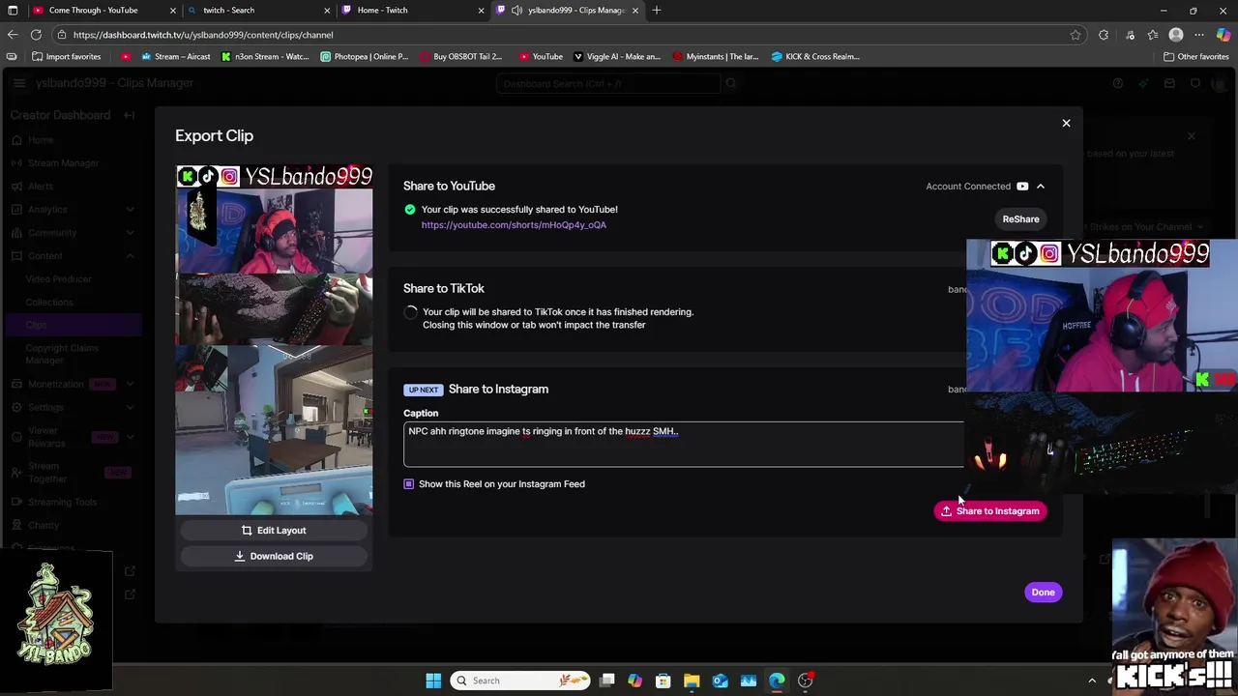Screen dimensions: 1238x696
Task: Open the Windows Start menu
Action: [433, 681]
